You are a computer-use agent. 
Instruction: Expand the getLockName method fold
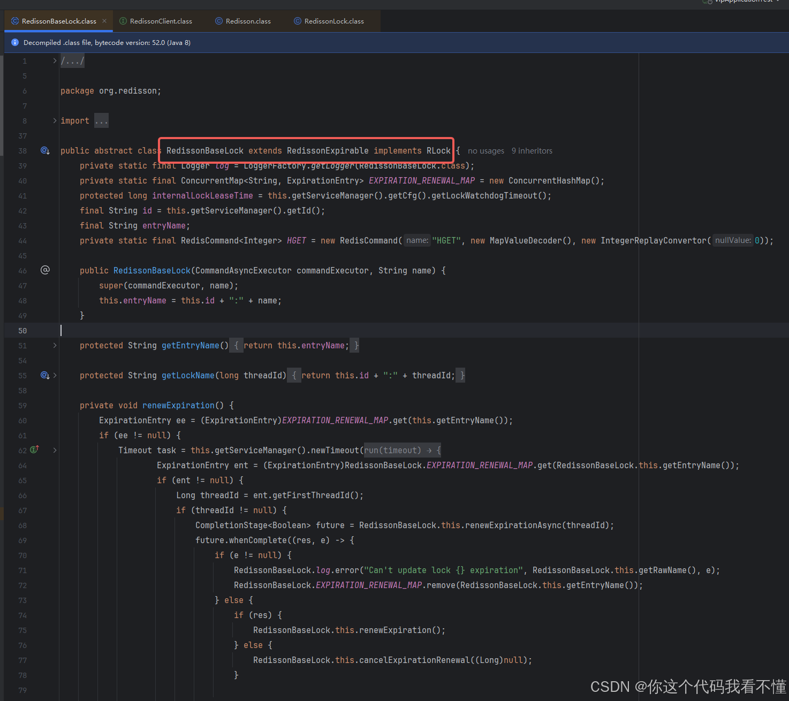coord(55,376)
